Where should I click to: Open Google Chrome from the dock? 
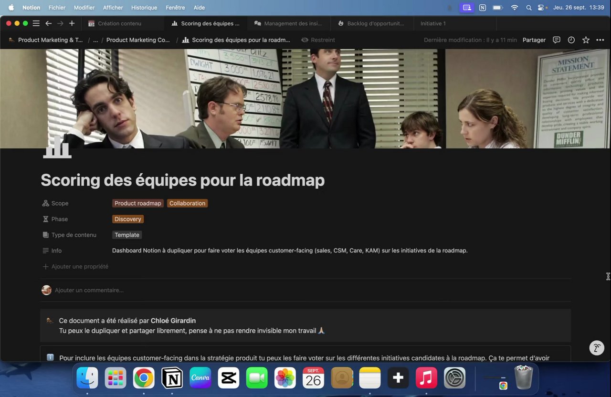(144, 378)
